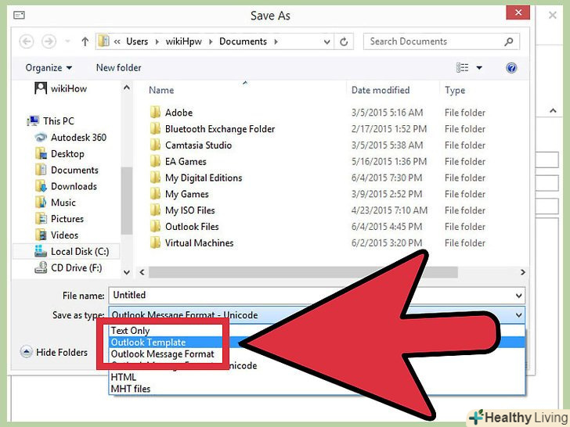Go back using the Back arrow

[27, 41]
